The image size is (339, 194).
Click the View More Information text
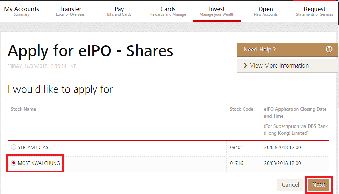tap(279, 65)
